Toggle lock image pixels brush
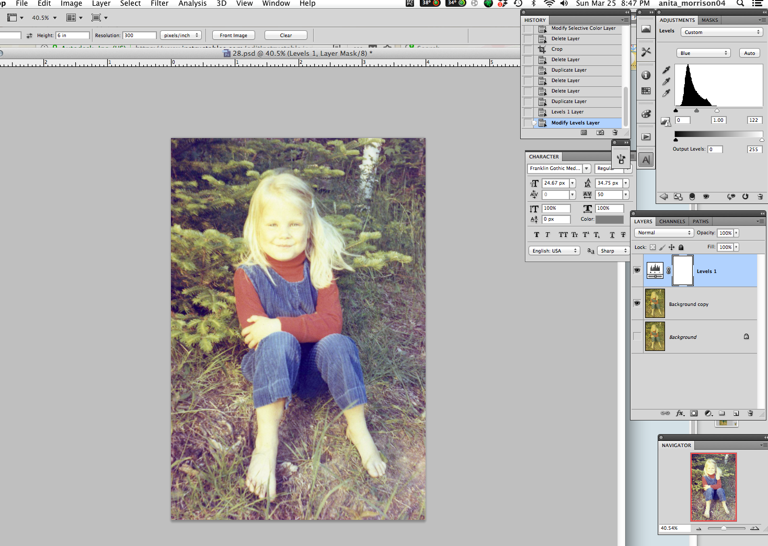 pos(662,247)
